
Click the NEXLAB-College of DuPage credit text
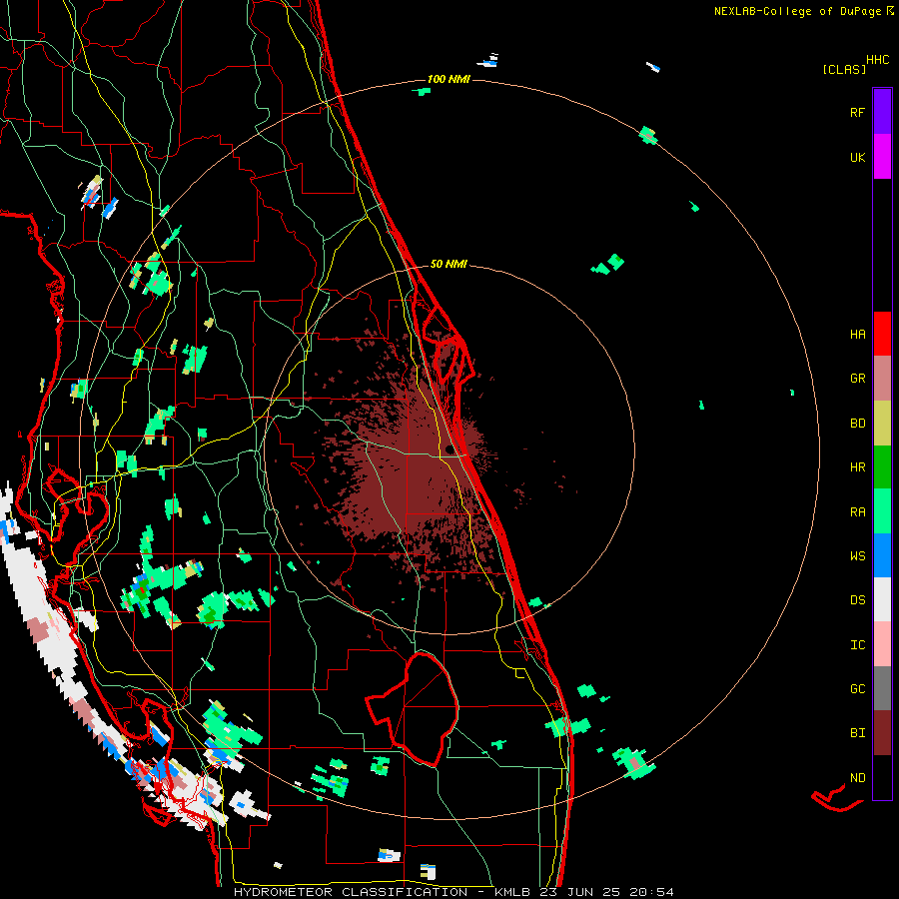[803, 11]
